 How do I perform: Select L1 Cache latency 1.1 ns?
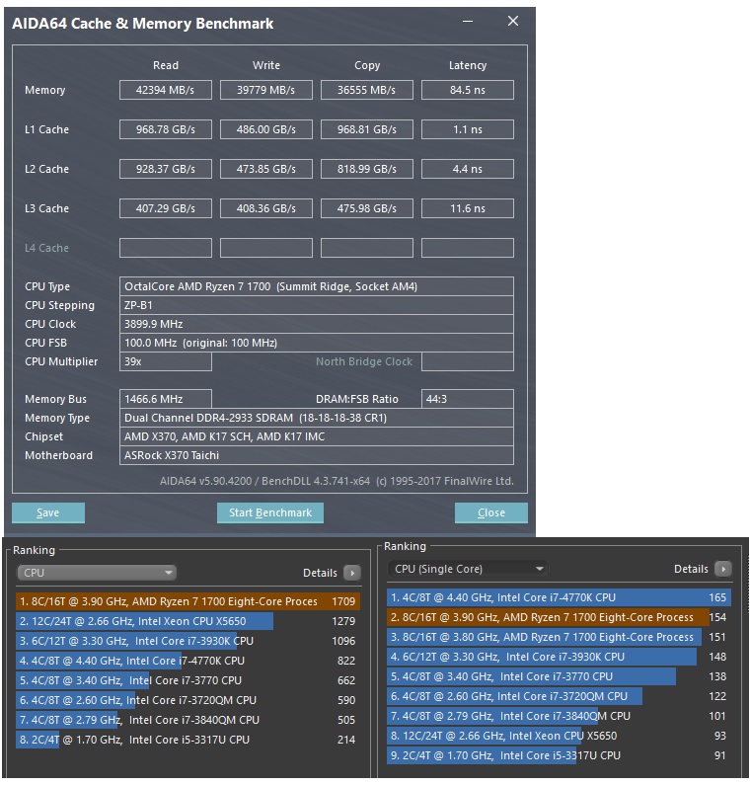[x=468, y=129]
